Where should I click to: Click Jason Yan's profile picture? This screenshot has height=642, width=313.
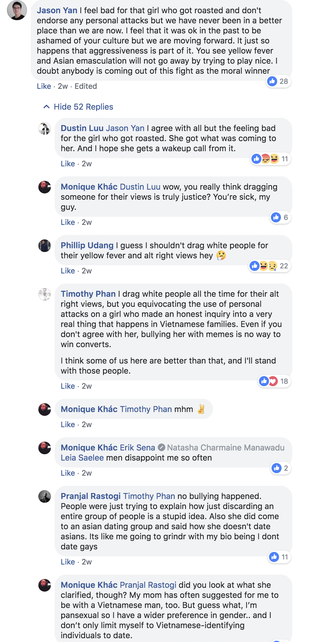tap(17, 10)
